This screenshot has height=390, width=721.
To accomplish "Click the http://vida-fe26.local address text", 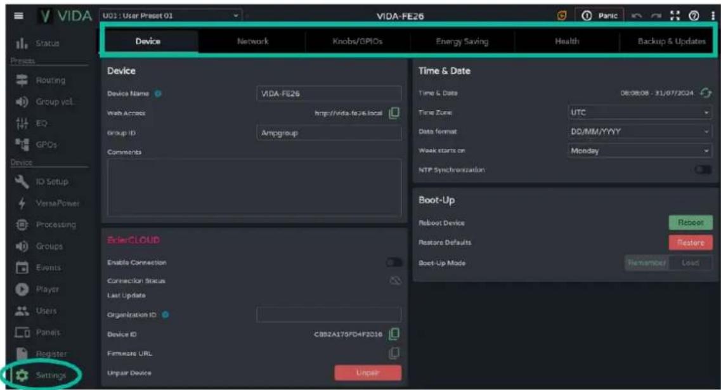I will tap(348, 113).
